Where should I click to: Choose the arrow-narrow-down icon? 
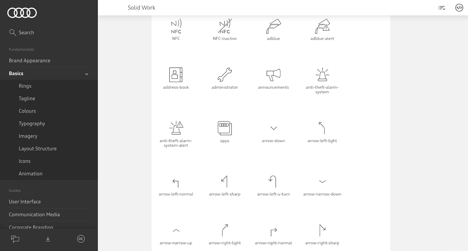(322, 182)
